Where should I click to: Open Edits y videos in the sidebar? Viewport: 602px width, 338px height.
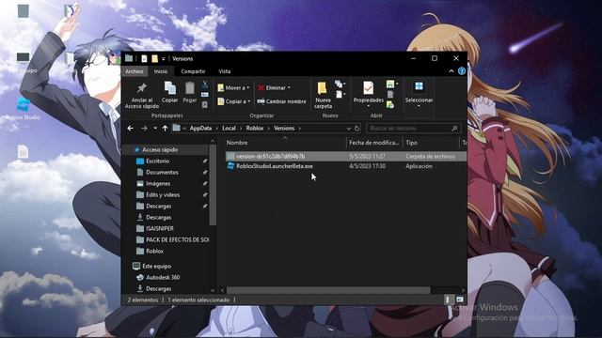163,194
